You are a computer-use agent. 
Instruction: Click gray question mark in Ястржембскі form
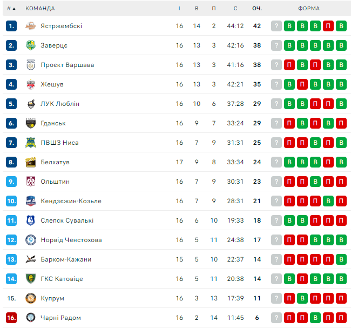pos(276,26)
